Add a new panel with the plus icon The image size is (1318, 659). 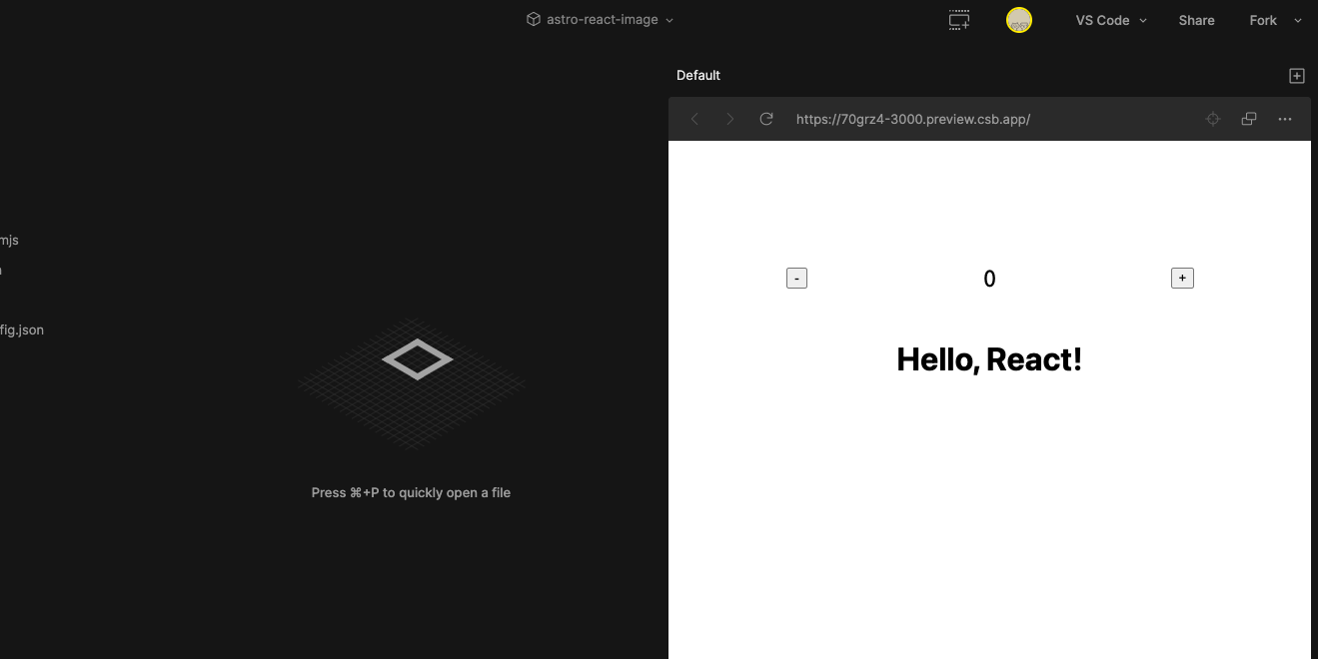[x=1297, y=76]
